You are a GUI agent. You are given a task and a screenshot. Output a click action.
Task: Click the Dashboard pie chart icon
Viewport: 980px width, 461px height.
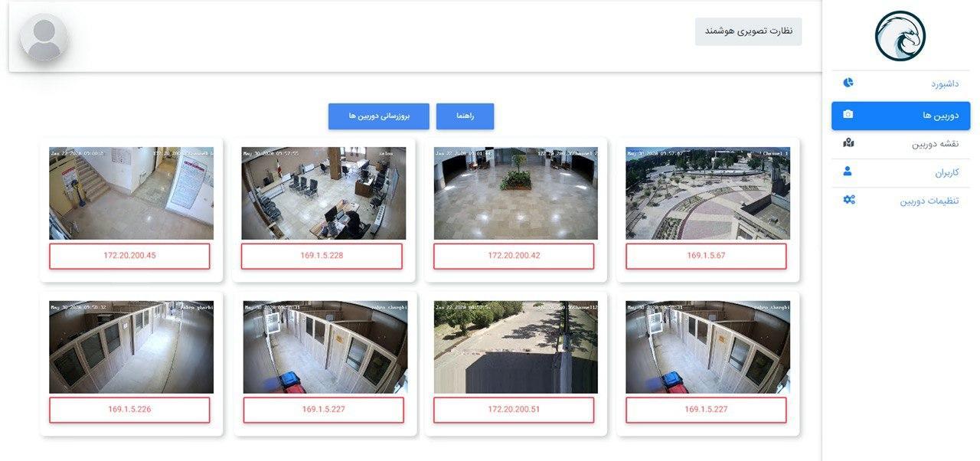(x=848, y=83)
